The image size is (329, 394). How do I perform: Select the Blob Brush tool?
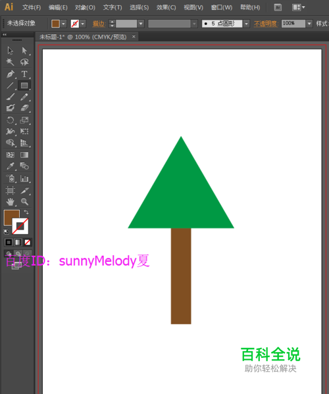coord(11,108)
